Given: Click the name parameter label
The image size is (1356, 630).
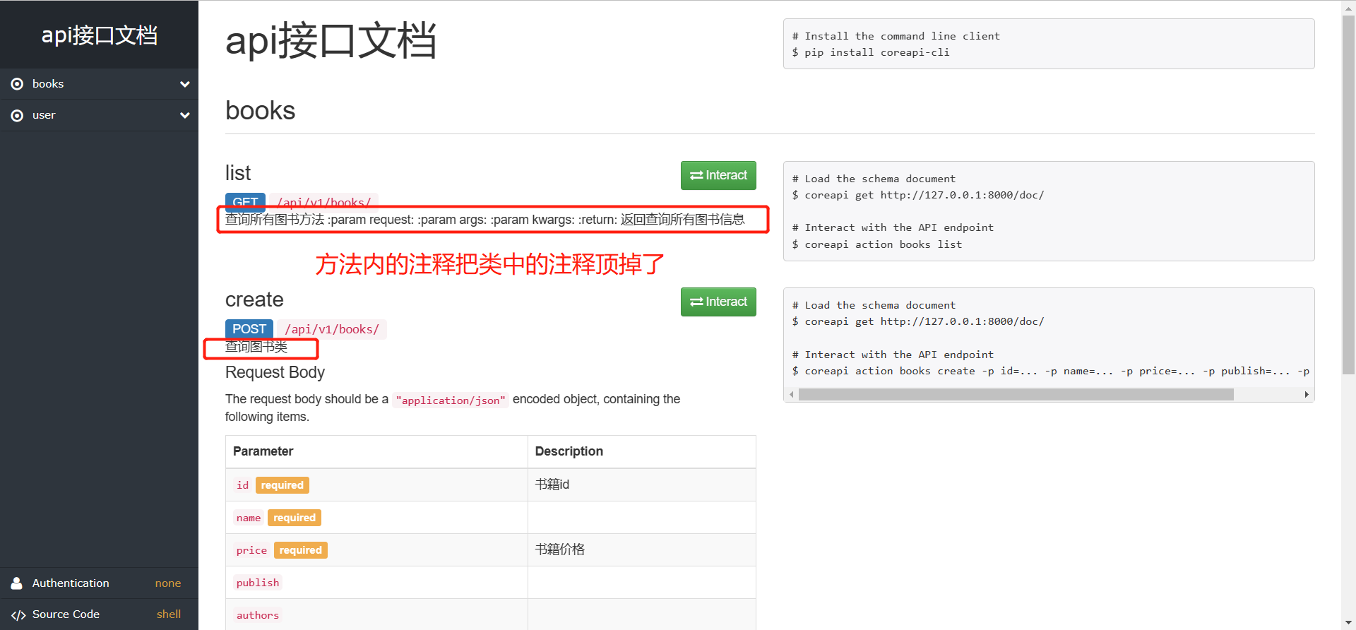Looking at the screenshot, I should pyautogui.click(x=249, y=518).
